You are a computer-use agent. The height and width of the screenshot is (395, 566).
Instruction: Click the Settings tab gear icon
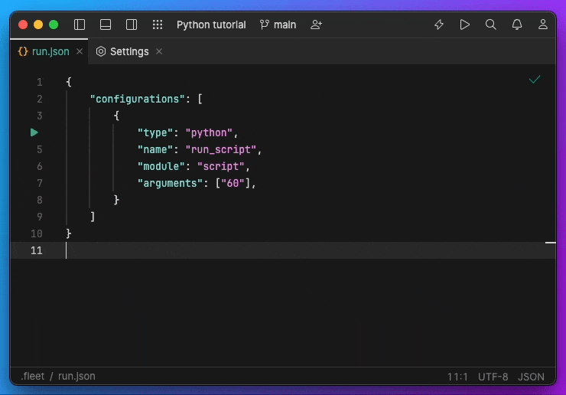pyautogui.click(x=101, y=52)
